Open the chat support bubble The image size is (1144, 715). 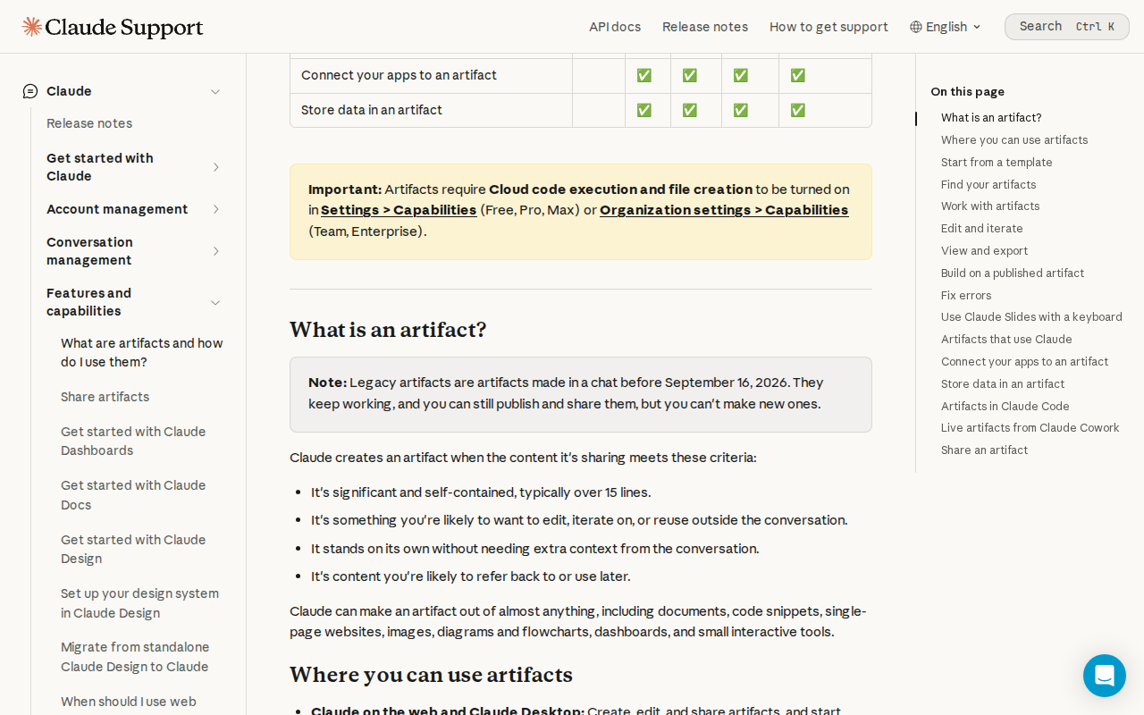[x=1105, y=676]
